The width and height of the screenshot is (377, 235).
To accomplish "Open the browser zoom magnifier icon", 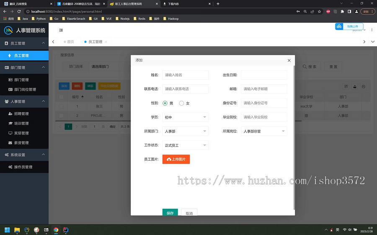I will [305, 12].
